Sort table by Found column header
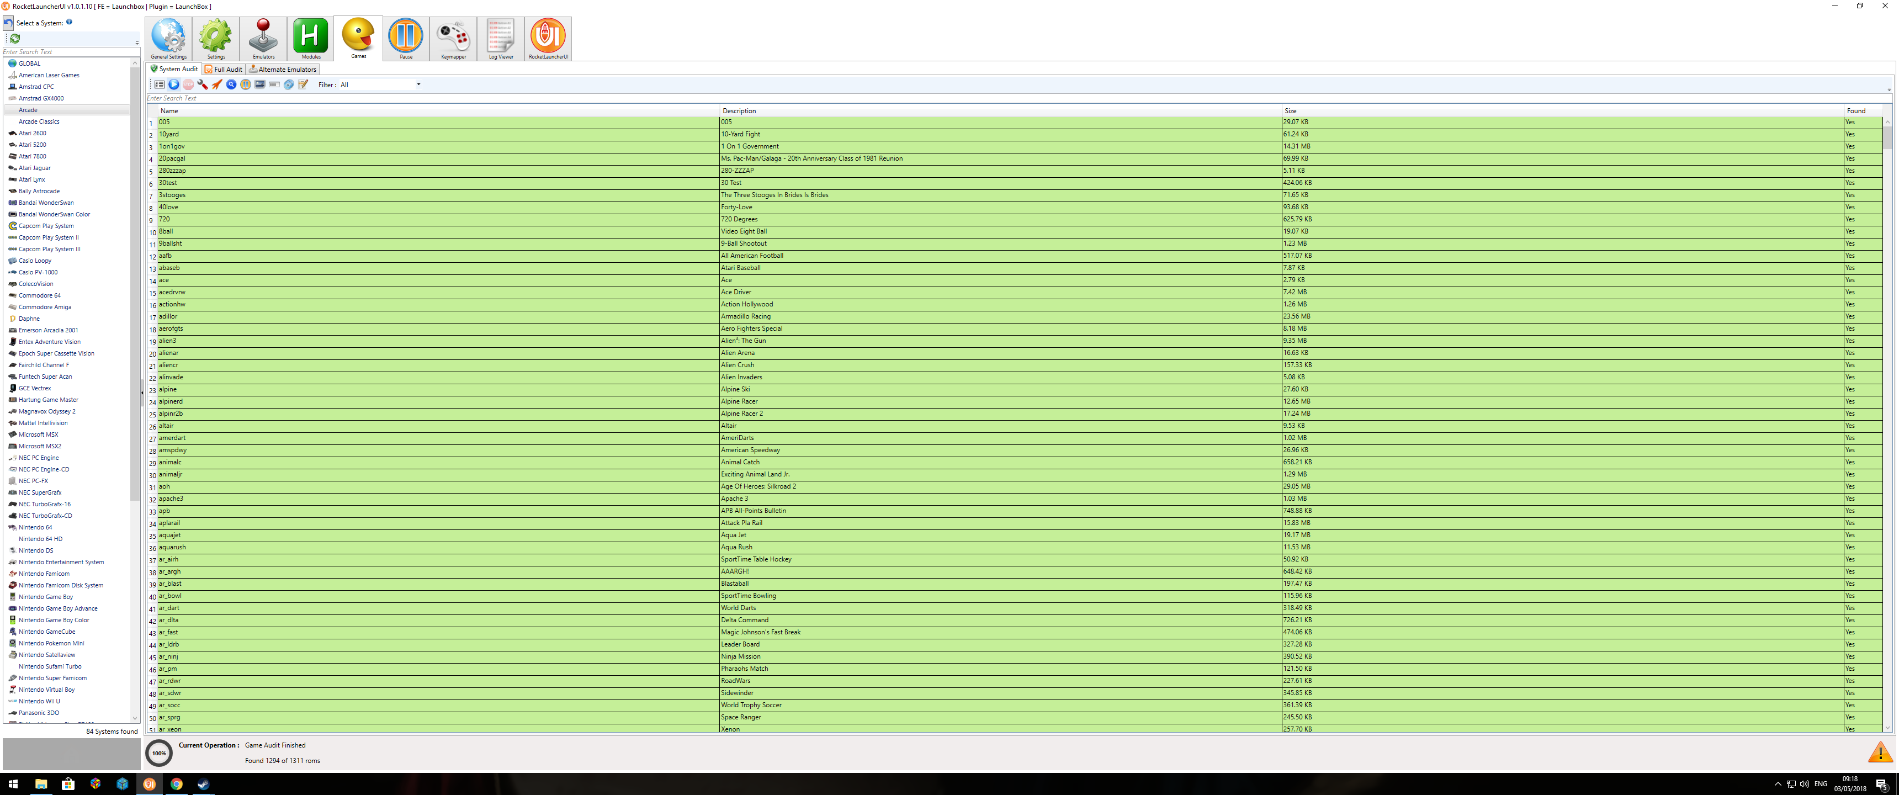This screenshot has width=1899, height=795. (1863, 110)
